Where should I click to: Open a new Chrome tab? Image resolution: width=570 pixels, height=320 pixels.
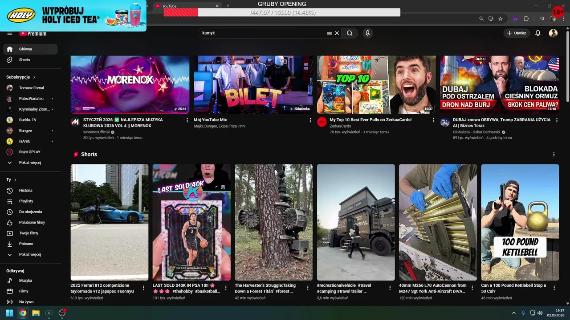[x=228, y=6]
